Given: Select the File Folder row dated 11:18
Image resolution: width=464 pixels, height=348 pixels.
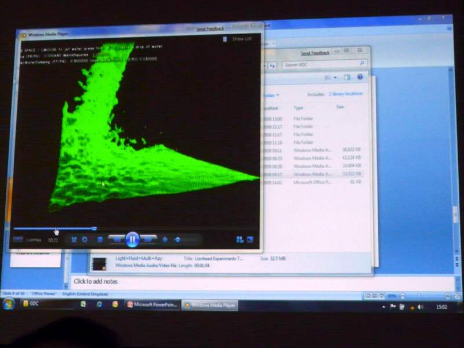Looking at the screenshot, I should (312, 142).
